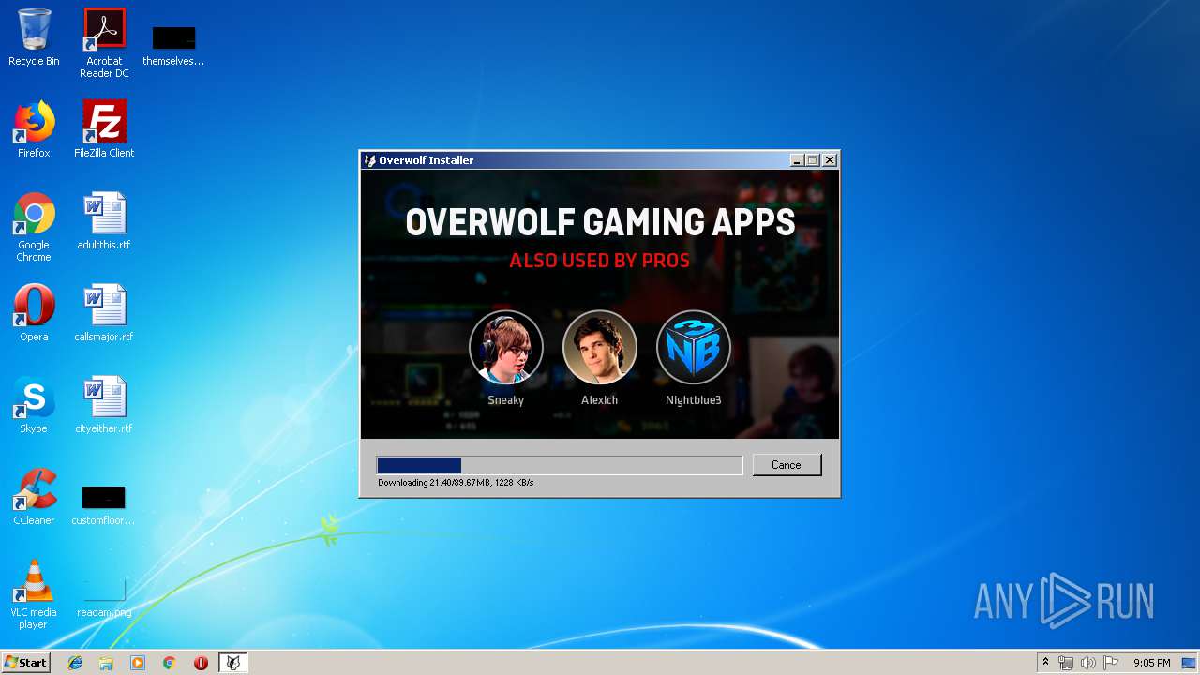Click the download progress bar
The image size is (1200, 675).
coord(560,465)
